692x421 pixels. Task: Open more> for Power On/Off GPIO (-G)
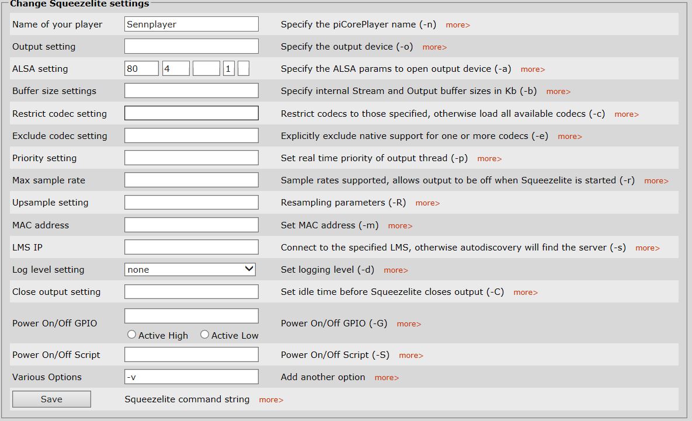[409, 324]
